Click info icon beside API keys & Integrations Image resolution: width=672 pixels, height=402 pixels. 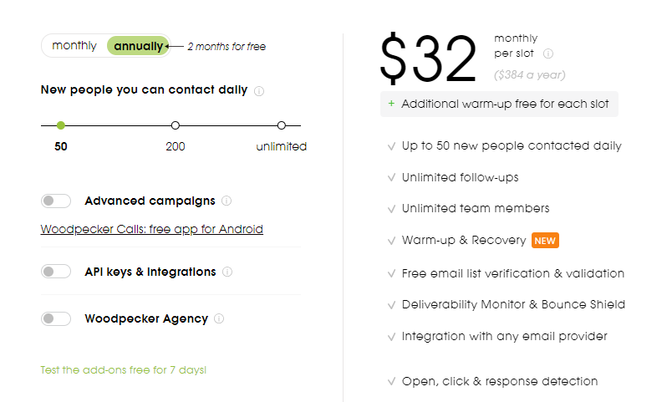pyautogui.click(x=227, y=272)
